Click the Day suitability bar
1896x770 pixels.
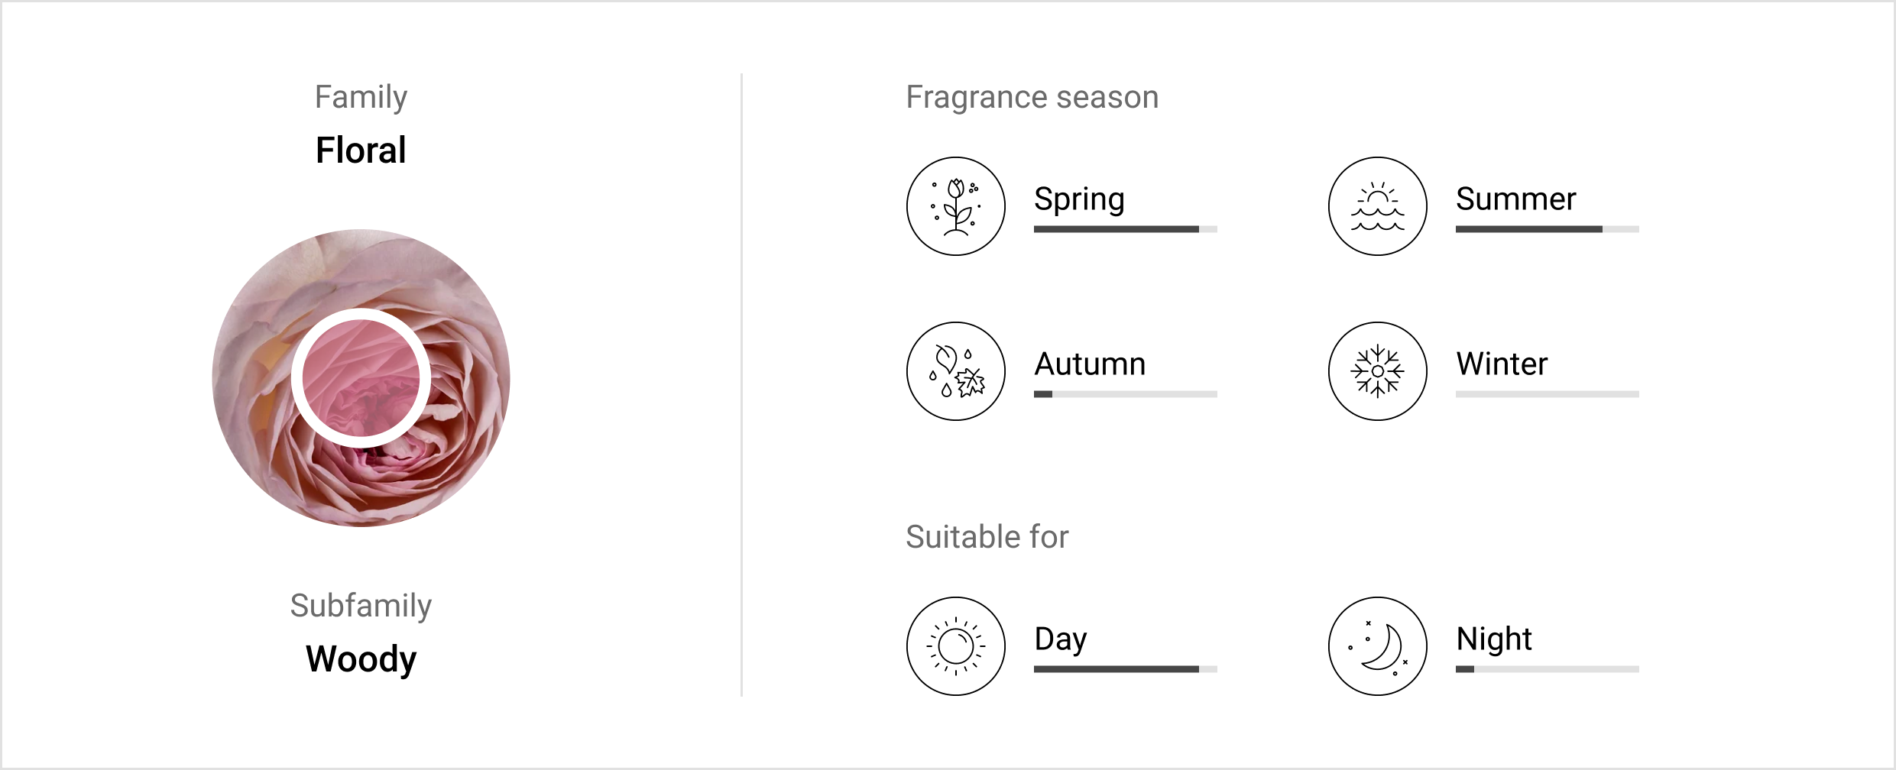click(x=1125, y=669)
